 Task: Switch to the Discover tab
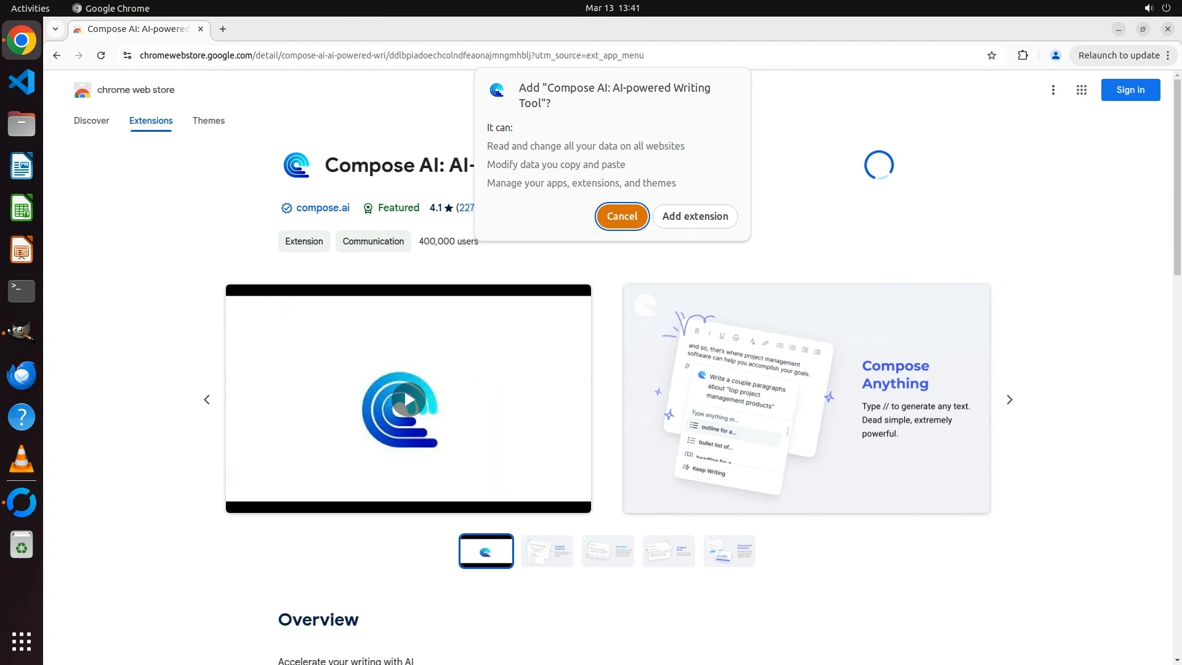coord(91,121)
